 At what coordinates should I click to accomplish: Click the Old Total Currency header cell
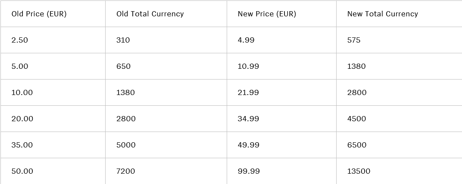(150, 14)
